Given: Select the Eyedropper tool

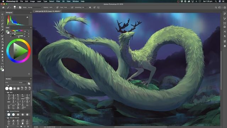Looking at the screenshot, I should tap(2, 30).
